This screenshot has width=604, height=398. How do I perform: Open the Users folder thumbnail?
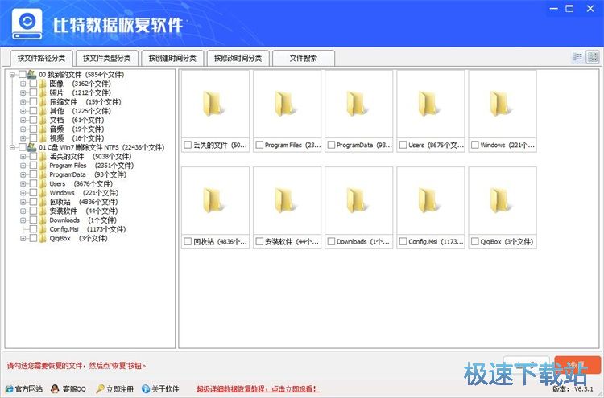click(431, 105)
